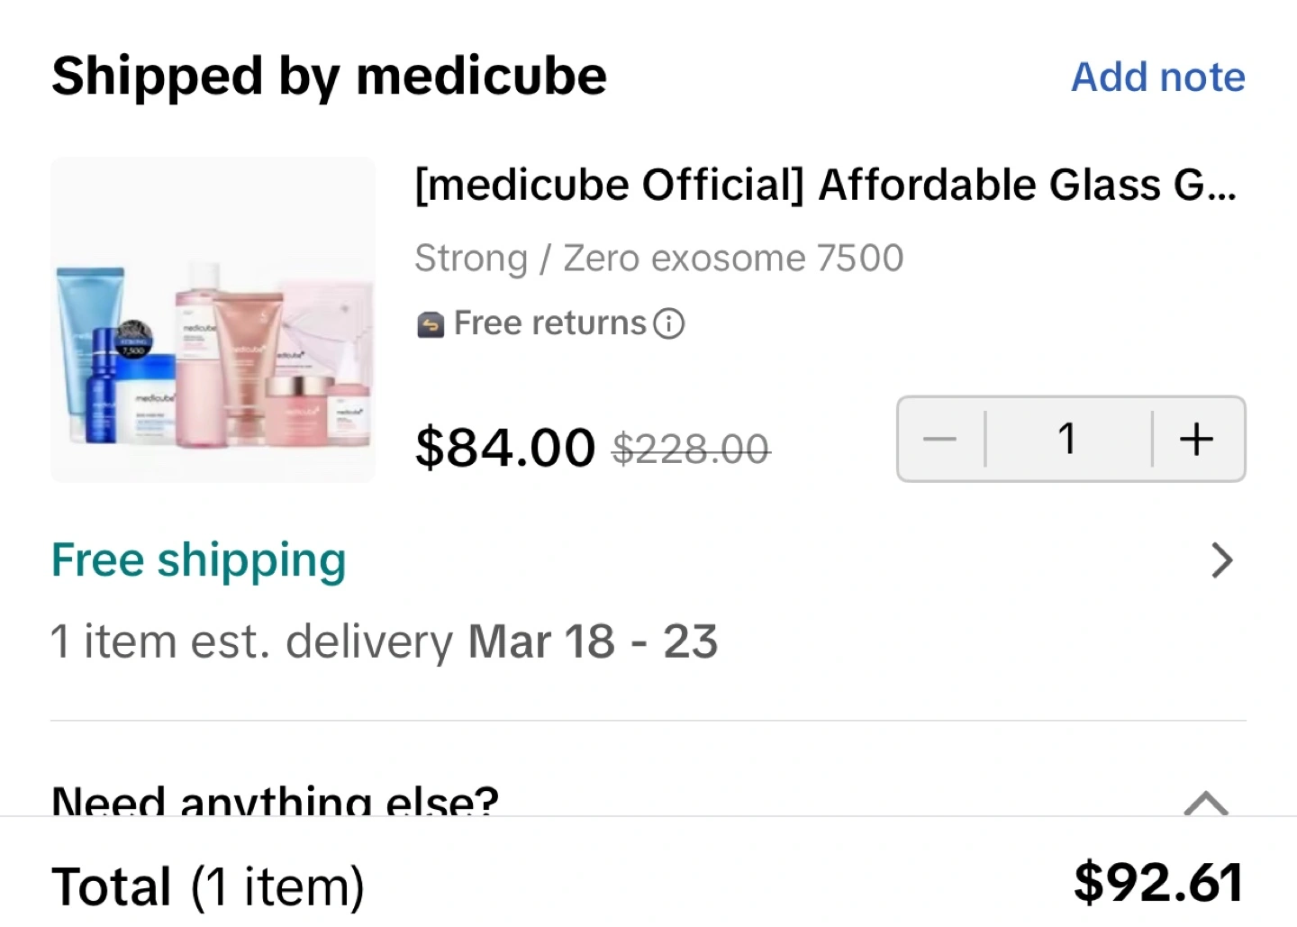Click the Free returns box icon

pos(431,323)
